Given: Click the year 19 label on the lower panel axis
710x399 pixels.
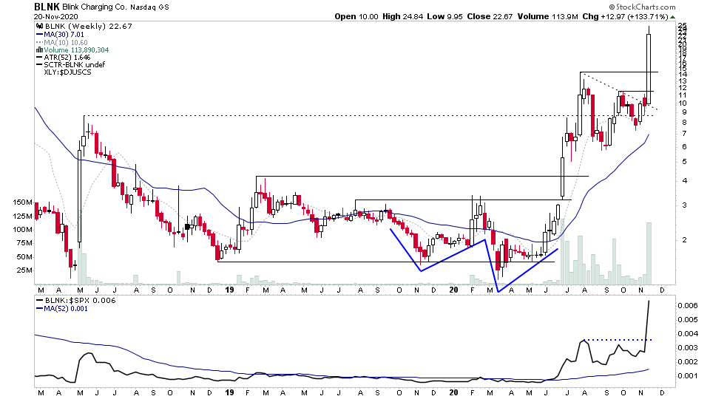Looking at the screenshot, I should point(229,392).
